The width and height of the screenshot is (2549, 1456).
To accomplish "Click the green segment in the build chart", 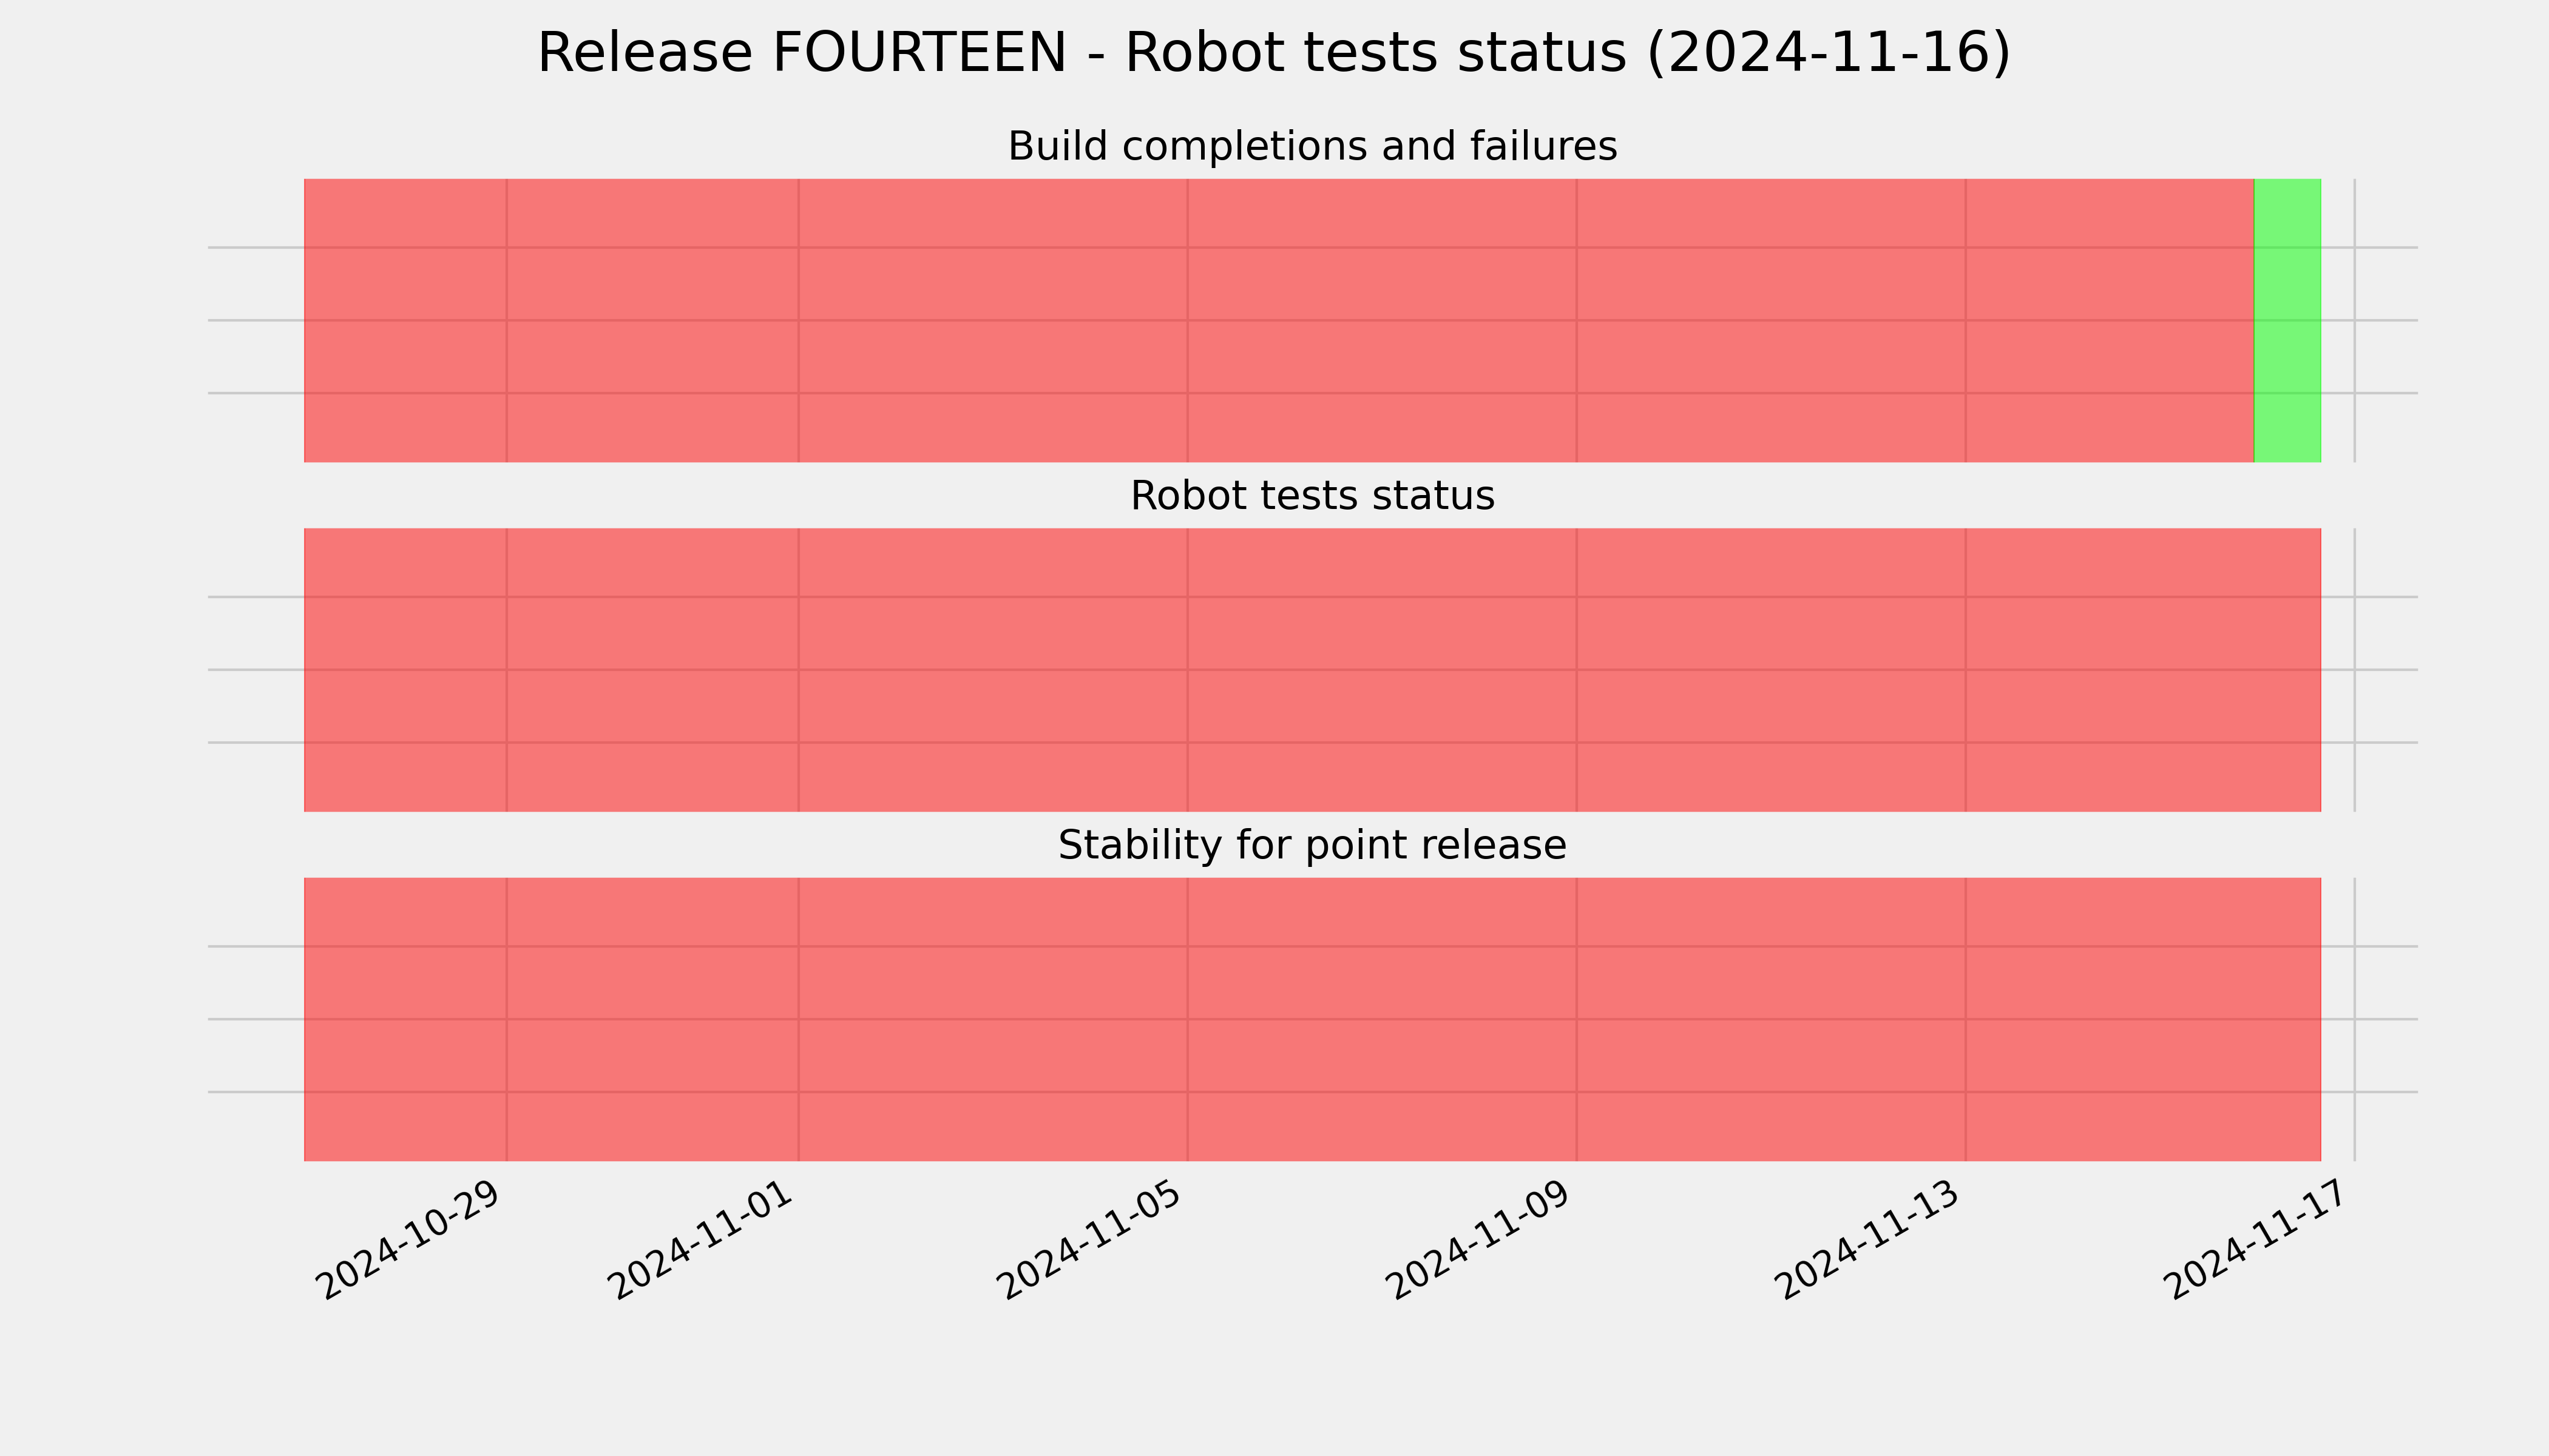I will coord(2287,320).
